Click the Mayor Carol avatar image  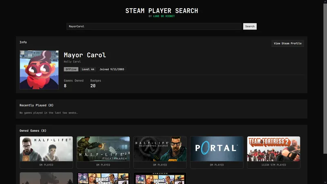pos(39,70)
